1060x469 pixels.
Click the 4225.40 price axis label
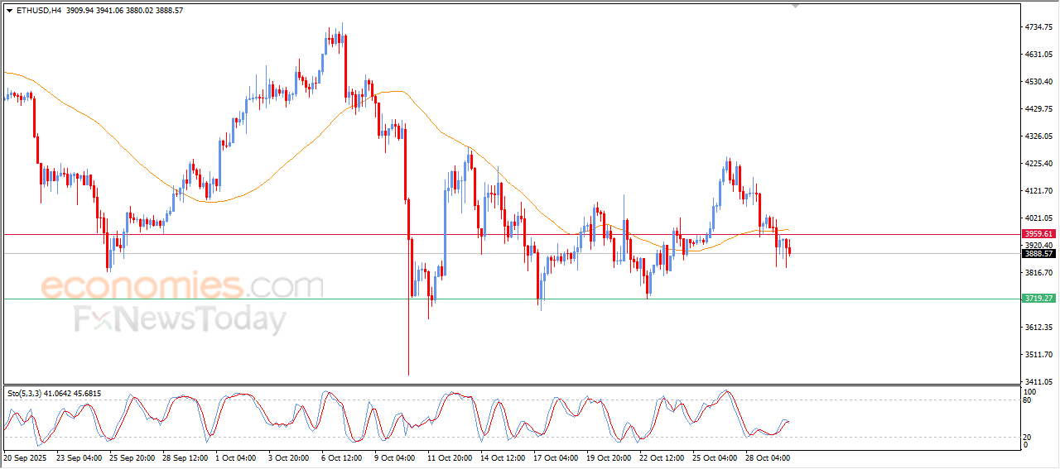coord(1038,164)
